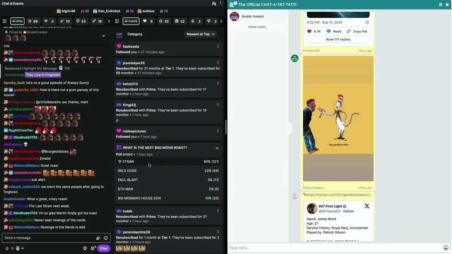Viewport: 452px width, 254px height.
Task: Filter events by star subs count 33
Action: click(164, 21)
